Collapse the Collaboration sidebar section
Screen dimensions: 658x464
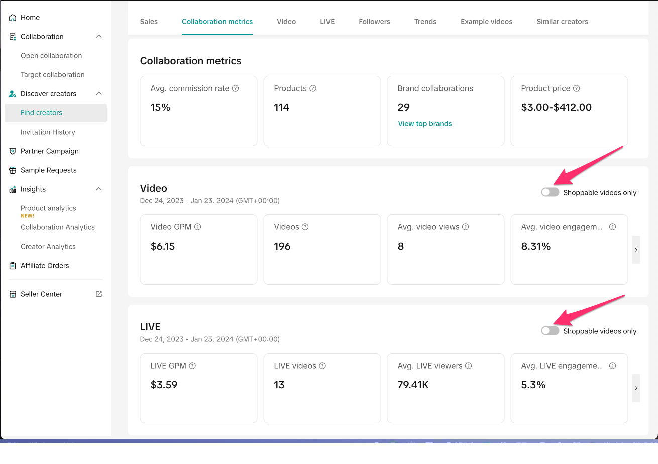[x=99, y=37]
